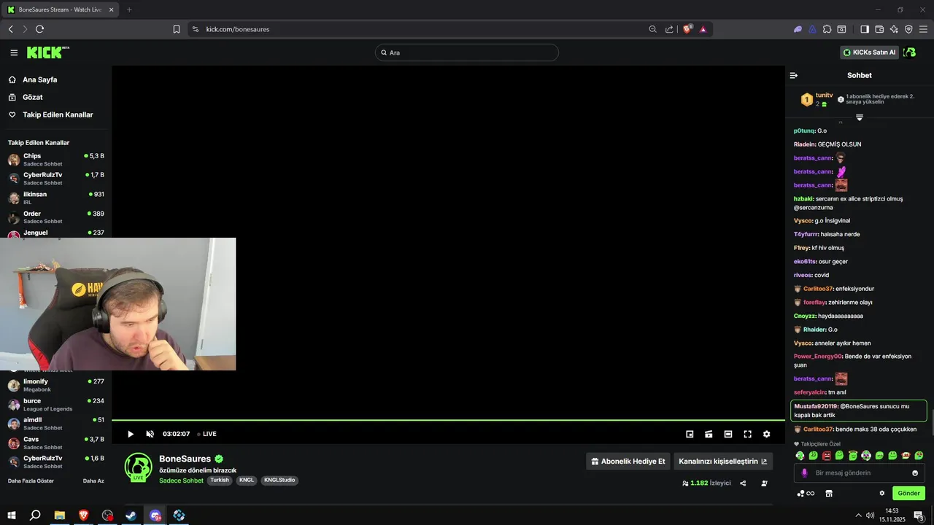The image size is (934, 525).
Task: Open BoneSaures channel avatar
Action: coord(138,467)
